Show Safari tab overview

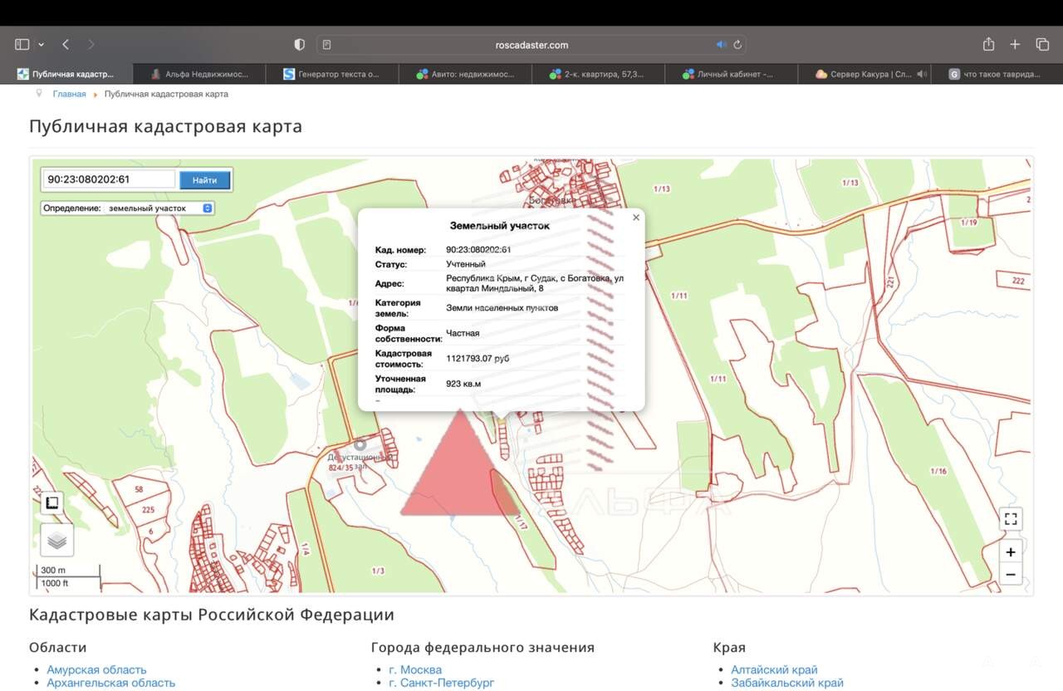[x=1042, y=45]
